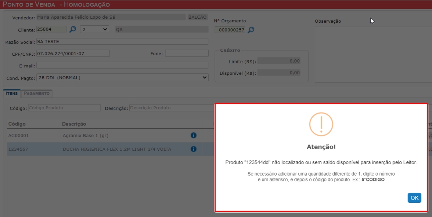Click the Código column header
432x217 pixels.
pos(17,124)
